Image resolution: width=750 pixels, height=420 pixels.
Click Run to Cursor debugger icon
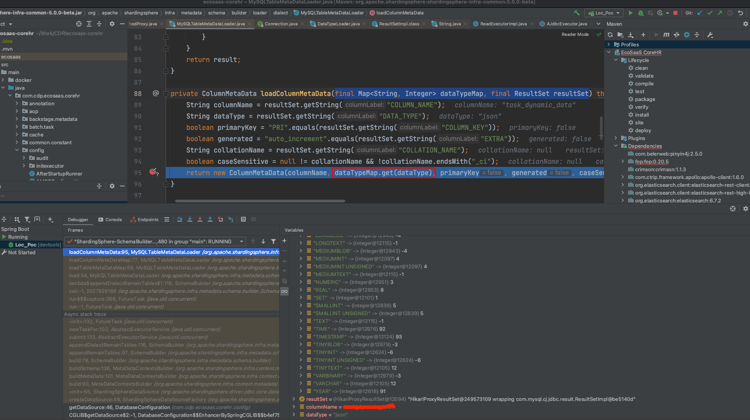(x=231, y=219)
